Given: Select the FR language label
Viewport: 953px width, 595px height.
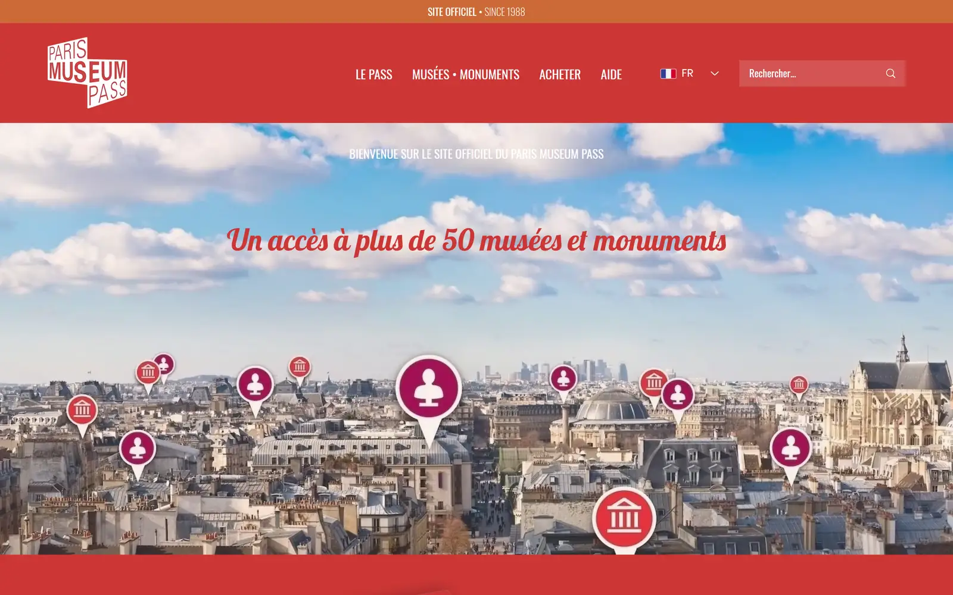Looking at the screenshot, I should coord(687,73).
